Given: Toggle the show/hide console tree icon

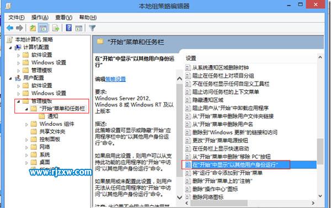Looking at the screenshot, I should click(43, 28).
